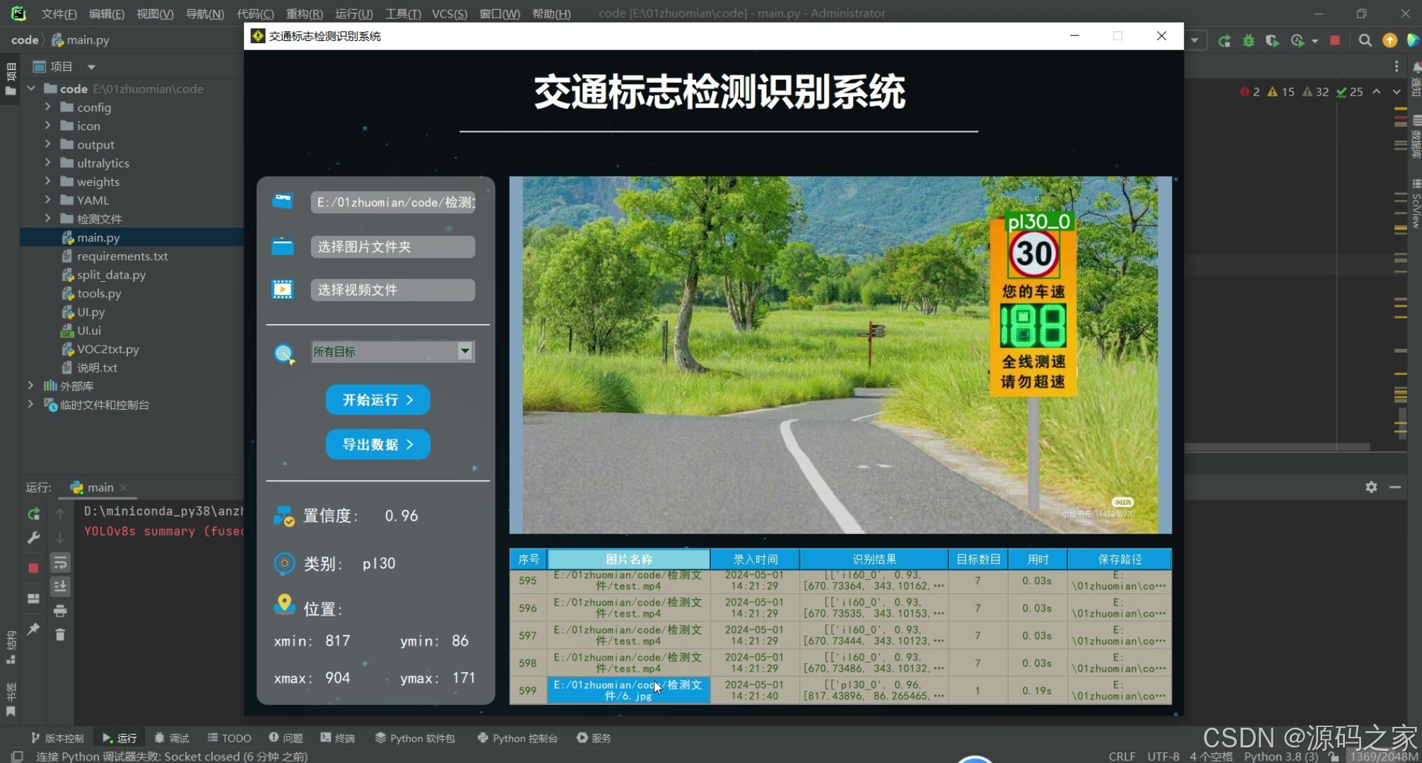1422x763 pixels.
Task: Open the 运行(U) menu
Action: click(353, 13)
